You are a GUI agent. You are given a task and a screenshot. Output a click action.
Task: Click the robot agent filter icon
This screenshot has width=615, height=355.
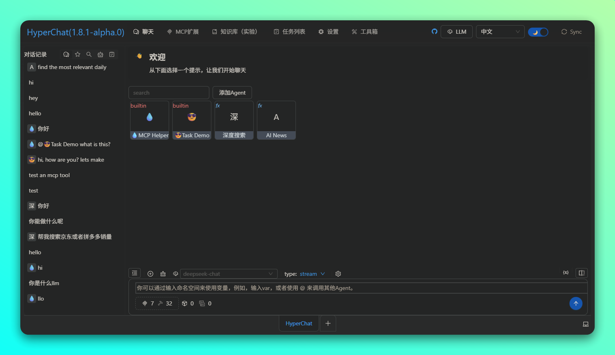[x=100, y=54]
